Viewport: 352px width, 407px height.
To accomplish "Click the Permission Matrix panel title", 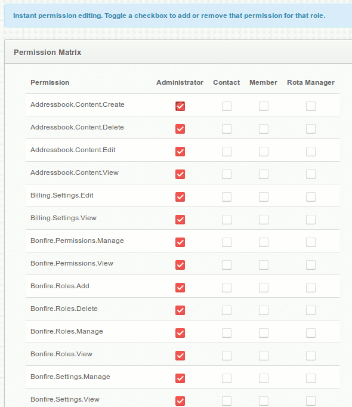I will click(x=48, y=53).
